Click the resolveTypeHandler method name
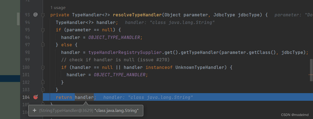 (x=137, y=15)
